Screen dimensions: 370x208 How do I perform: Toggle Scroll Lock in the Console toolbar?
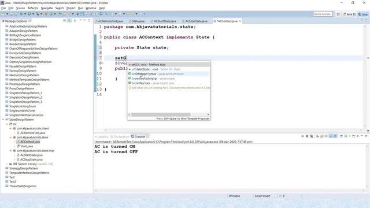pyautogui.click(x=321, y=136)
